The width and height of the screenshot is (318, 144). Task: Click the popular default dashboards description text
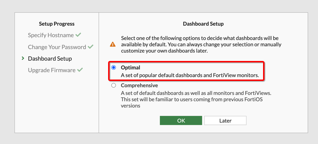coord(190,75)
